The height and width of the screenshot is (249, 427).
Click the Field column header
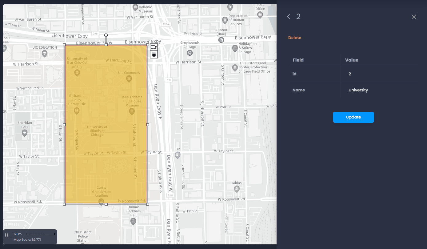[298, 60]
